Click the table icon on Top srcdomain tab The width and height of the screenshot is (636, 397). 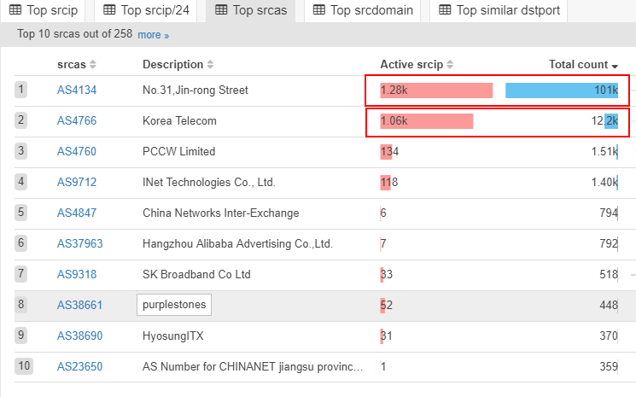(318, 10)
